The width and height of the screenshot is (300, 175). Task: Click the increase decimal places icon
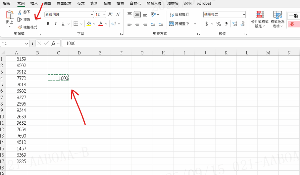click(234, 24)
